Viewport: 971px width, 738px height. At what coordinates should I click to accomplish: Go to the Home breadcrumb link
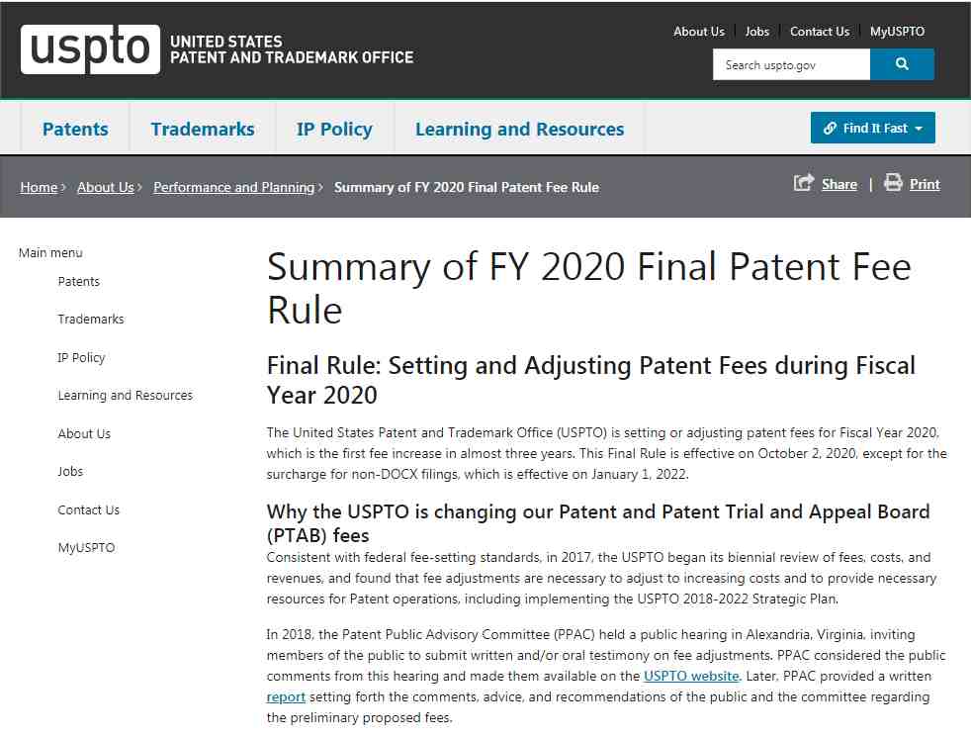(39, 187)
